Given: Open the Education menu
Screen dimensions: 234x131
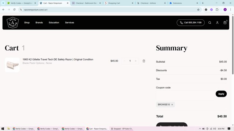Looking at the screenshot, I should click(x=54, y=23).
